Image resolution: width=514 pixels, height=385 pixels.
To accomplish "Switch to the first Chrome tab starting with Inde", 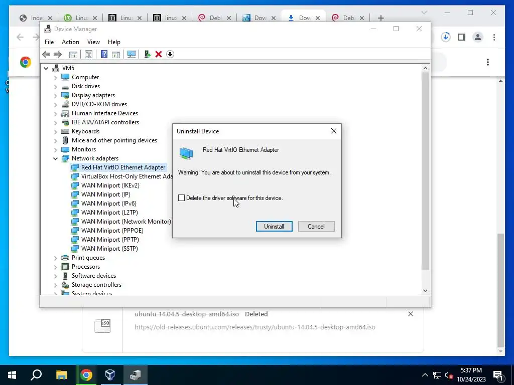I will coord(36,18).
